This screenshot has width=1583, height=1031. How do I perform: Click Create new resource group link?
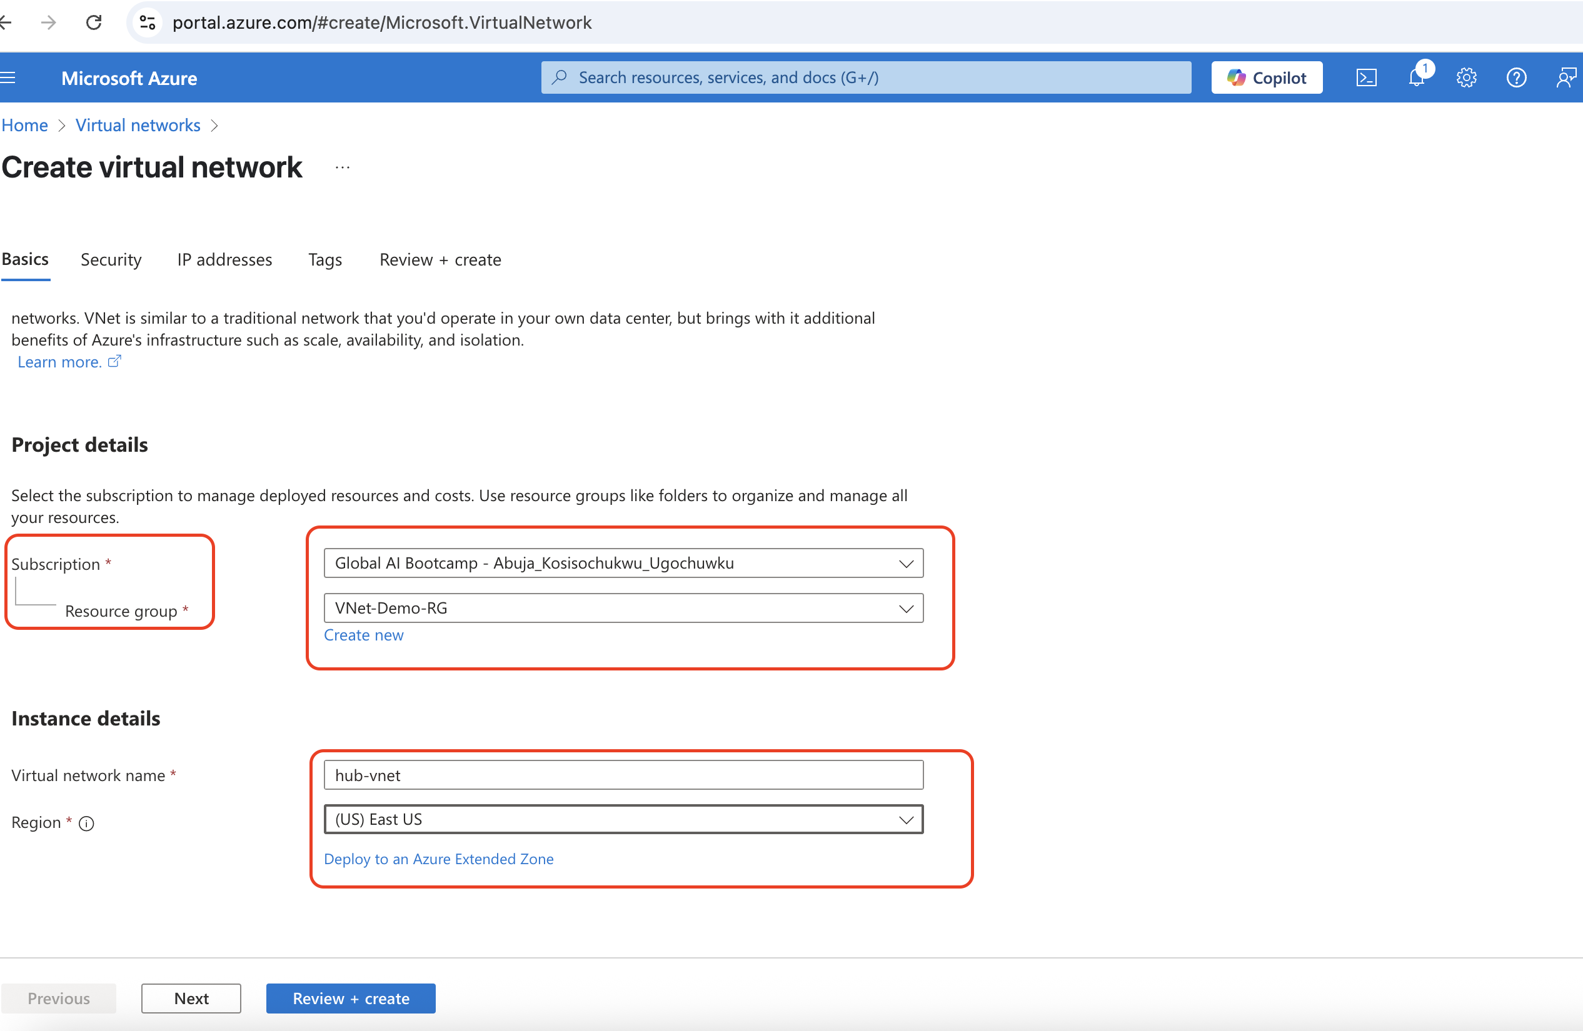tap(364, 635)
